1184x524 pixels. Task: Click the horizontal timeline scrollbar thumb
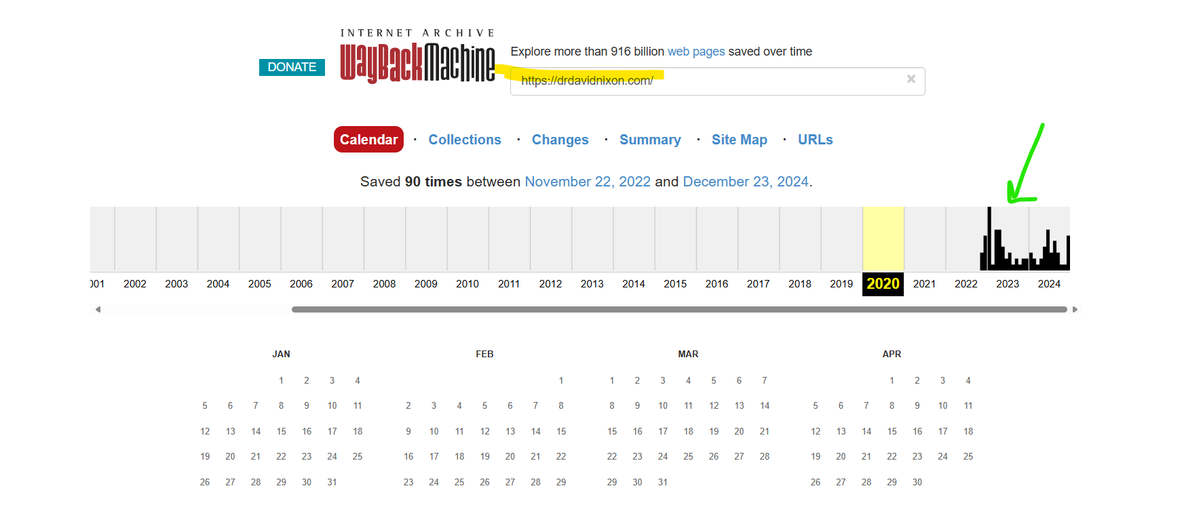click(679, 310)
